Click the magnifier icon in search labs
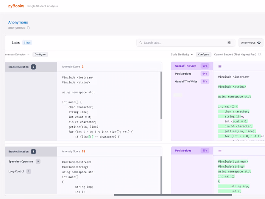The image size is (265, 199). 140,42
